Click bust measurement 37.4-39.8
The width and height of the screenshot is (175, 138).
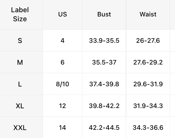[x=104, y=84]
